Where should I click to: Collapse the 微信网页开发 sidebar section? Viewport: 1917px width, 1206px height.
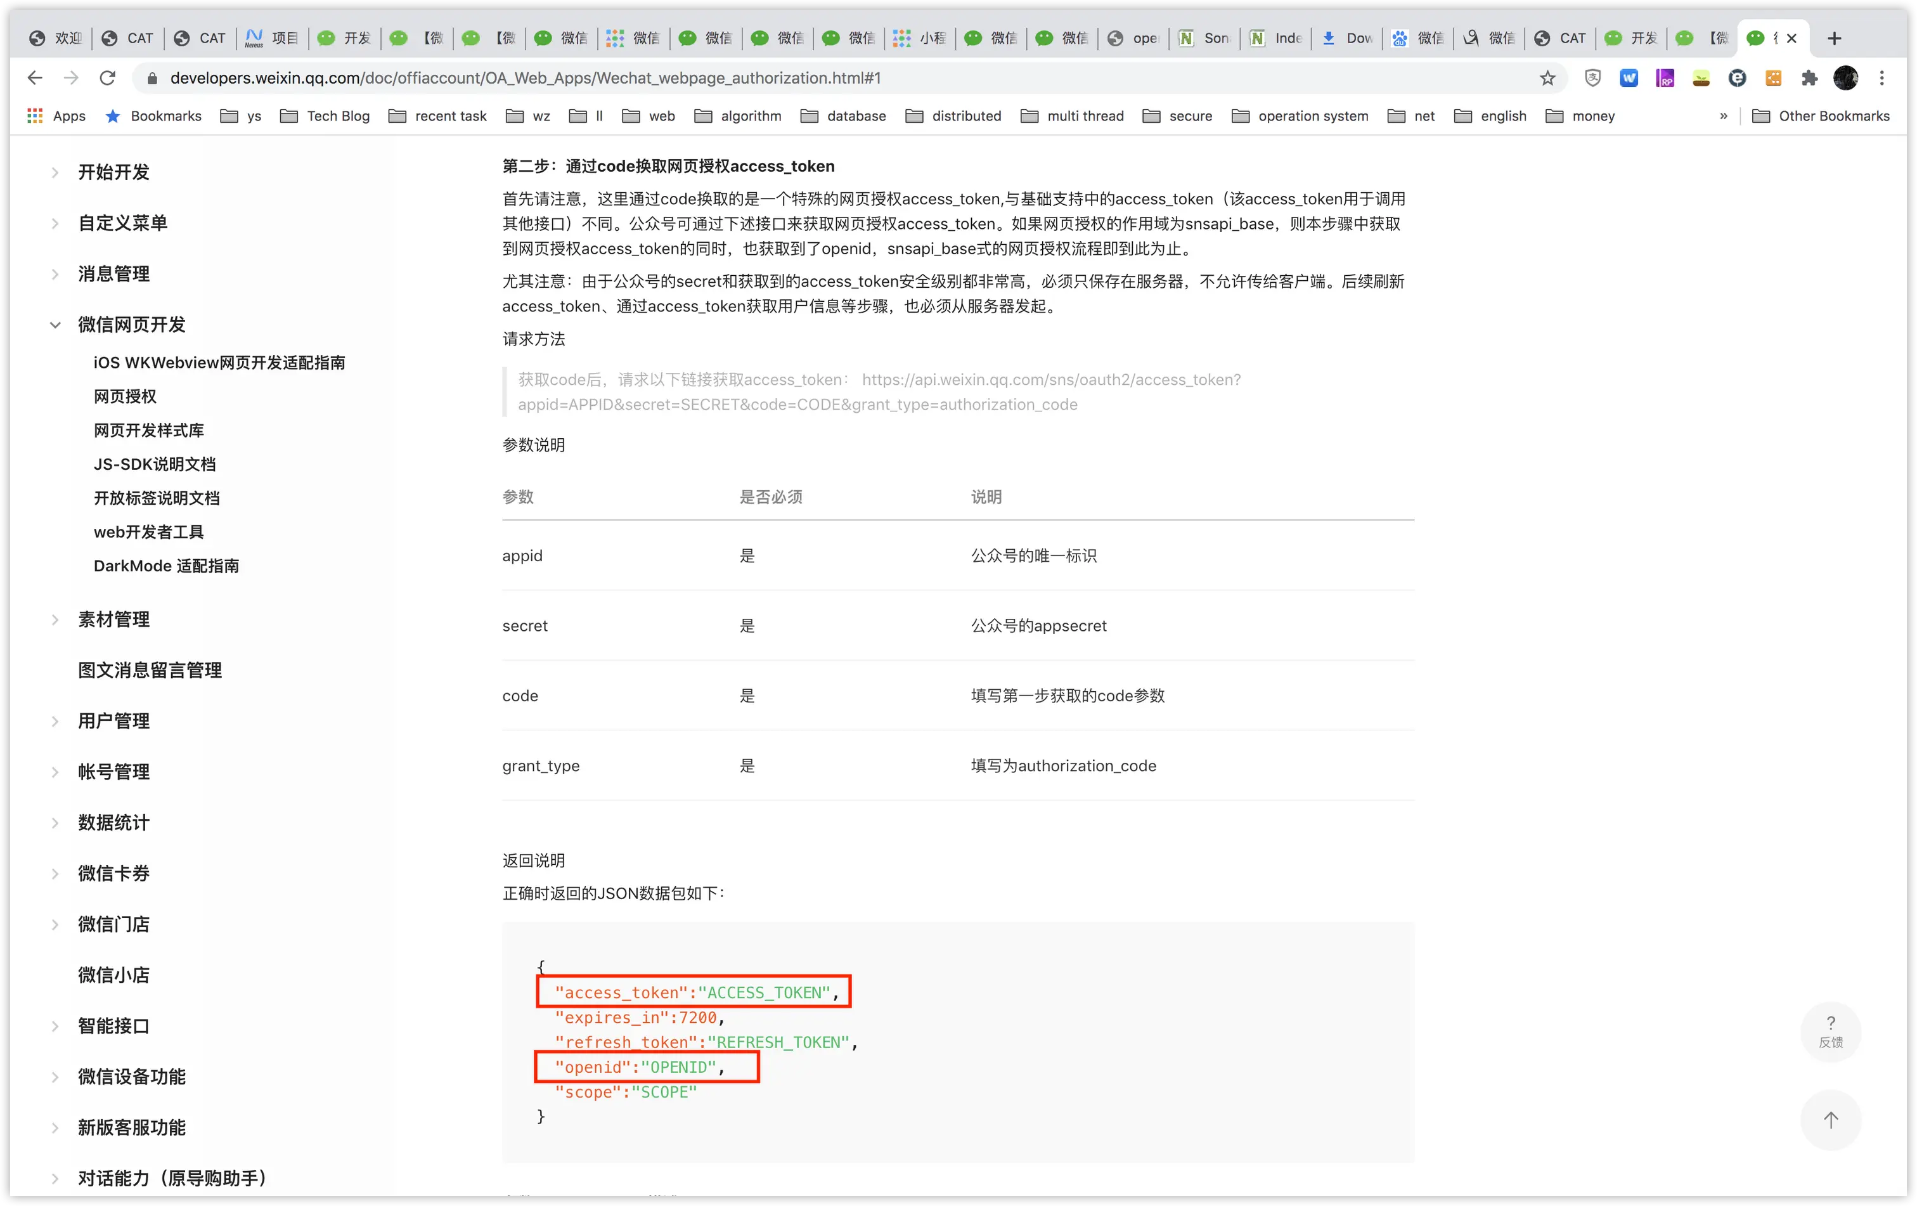[55, 325]
